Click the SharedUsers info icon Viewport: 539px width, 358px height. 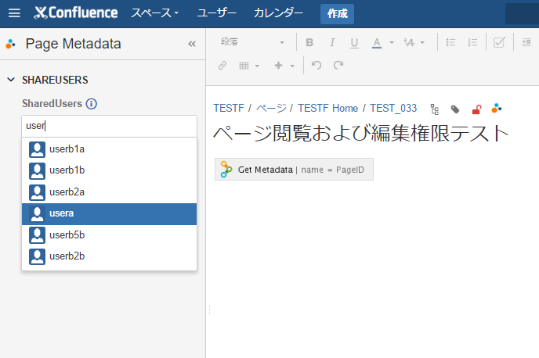tap(92, 103)
